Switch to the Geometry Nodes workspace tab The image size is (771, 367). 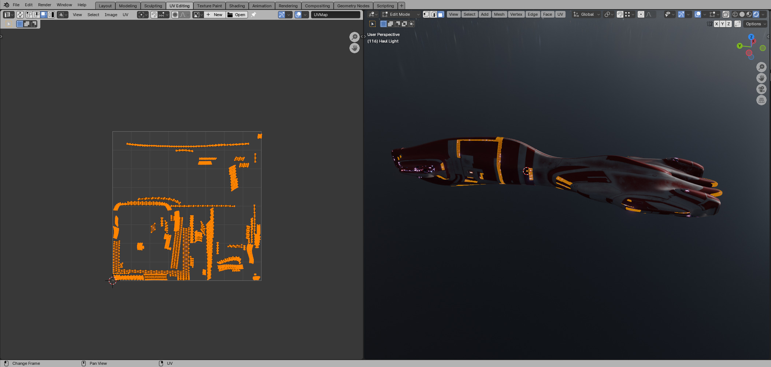click(x=353, y=6)
